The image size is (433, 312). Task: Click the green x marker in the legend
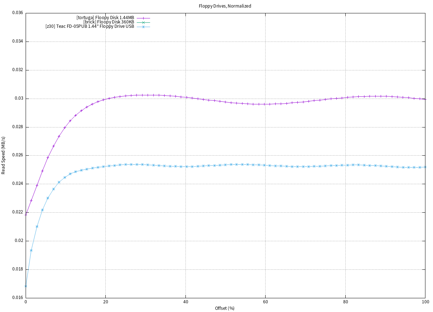click(143, 22)
